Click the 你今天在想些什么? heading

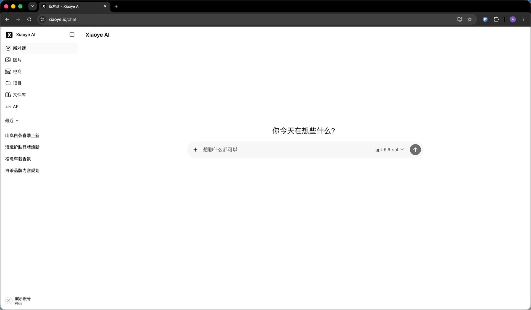304,131
